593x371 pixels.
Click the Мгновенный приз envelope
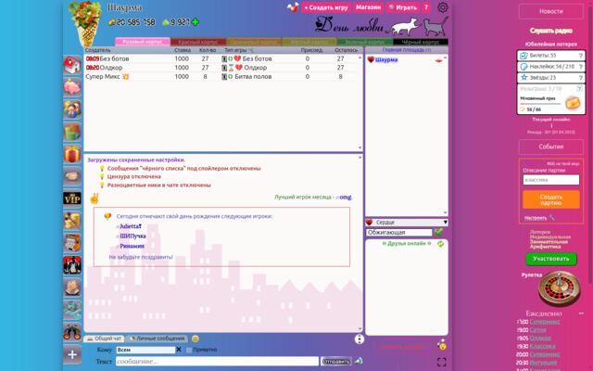click(x=573, y=103)
